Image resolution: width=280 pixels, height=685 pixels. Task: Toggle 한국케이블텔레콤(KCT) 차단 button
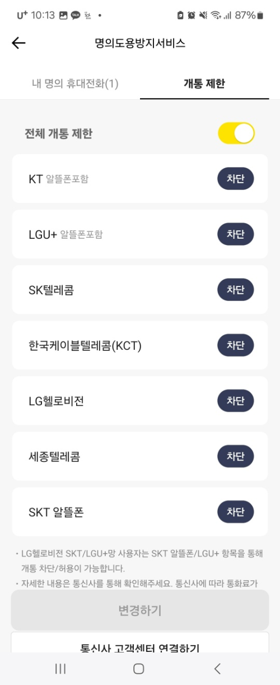(x=235, y=345)
